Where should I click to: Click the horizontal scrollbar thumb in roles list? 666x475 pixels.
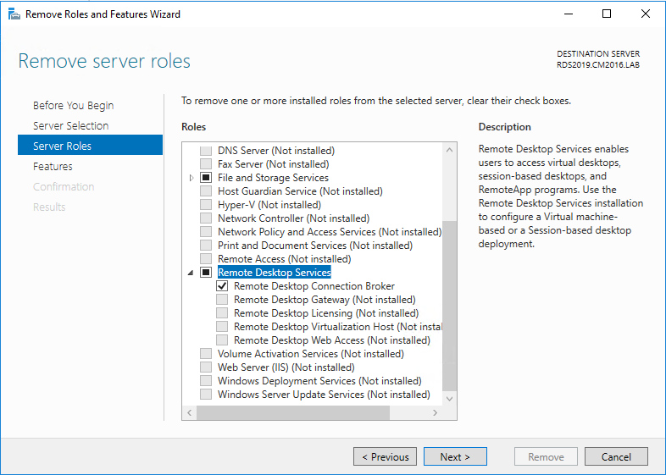tap(293, 412)
